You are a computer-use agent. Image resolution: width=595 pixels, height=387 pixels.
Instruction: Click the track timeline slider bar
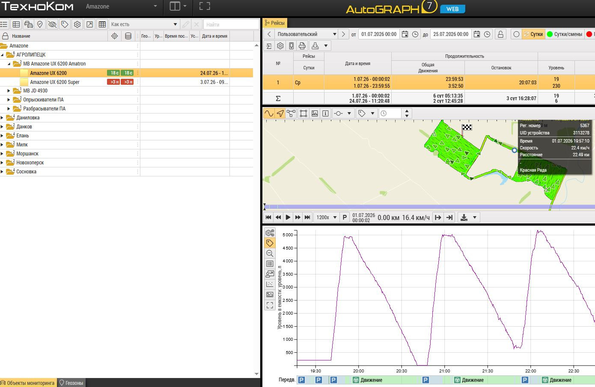pyautogui.click(x=429, y=207)
